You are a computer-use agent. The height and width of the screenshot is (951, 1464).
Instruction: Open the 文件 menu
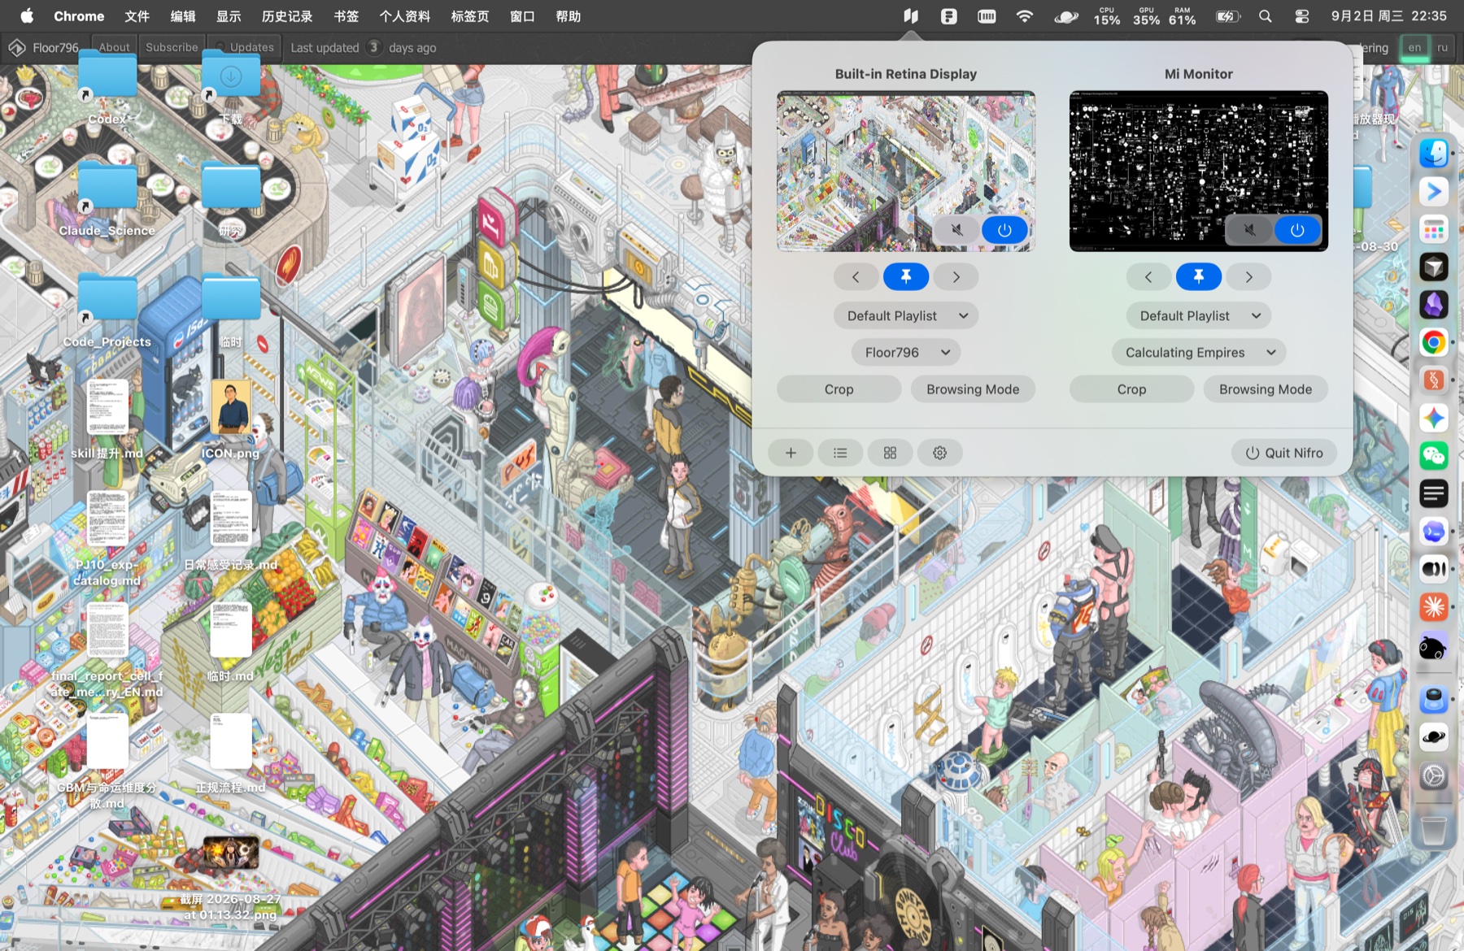[x=137, y=16]
